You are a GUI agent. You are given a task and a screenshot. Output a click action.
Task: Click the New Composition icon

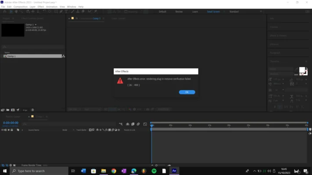(13, 110)
